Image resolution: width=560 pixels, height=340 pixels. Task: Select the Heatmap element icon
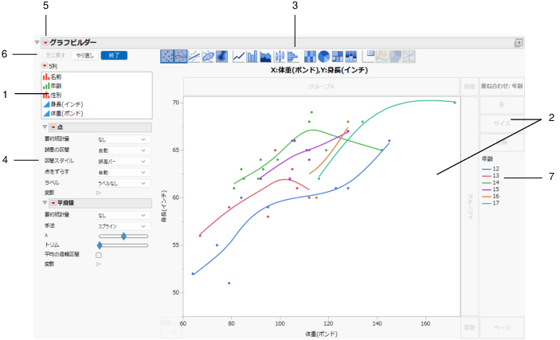310,57
